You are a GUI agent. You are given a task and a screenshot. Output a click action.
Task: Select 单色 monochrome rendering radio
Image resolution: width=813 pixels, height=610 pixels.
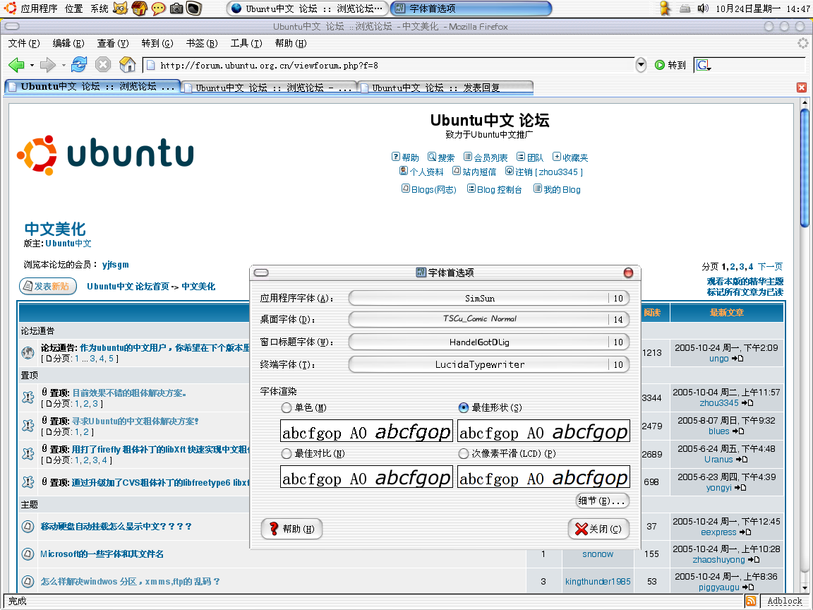click(287, 407)
